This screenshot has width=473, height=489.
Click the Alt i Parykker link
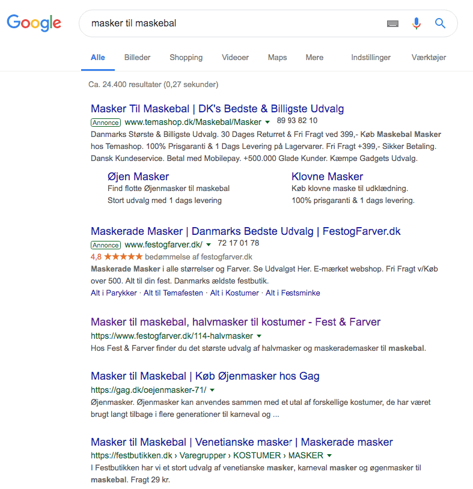point(114,293)
